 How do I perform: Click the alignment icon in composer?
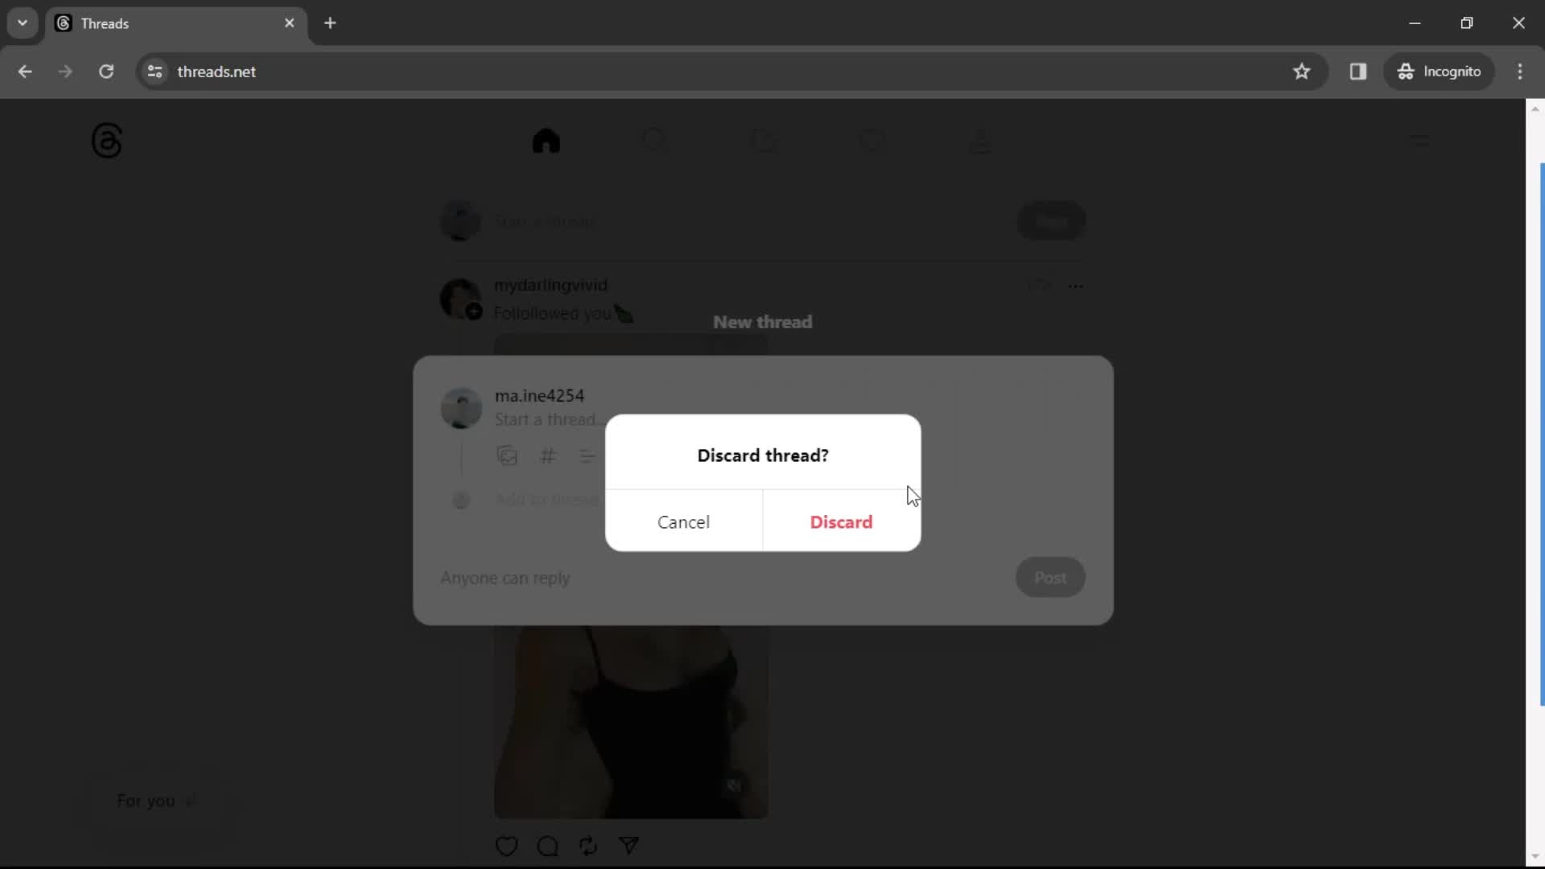(x=588, y=455)
